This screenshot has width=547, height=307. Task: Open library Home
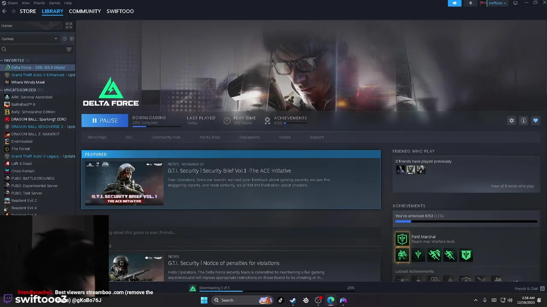point(32,26)
